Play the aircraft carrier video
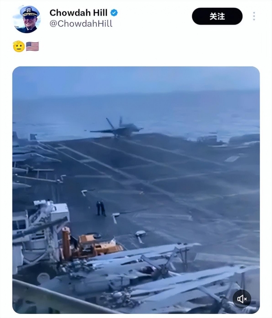272x318 pixels. click(136, 190)
